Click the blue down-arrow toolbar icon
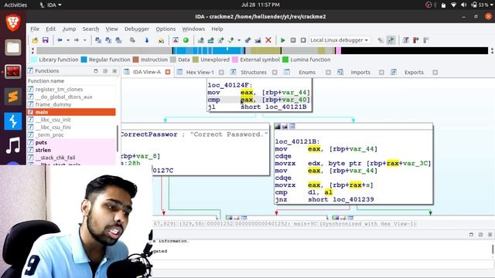Screen dimensions: 495x278 point(146,40)
